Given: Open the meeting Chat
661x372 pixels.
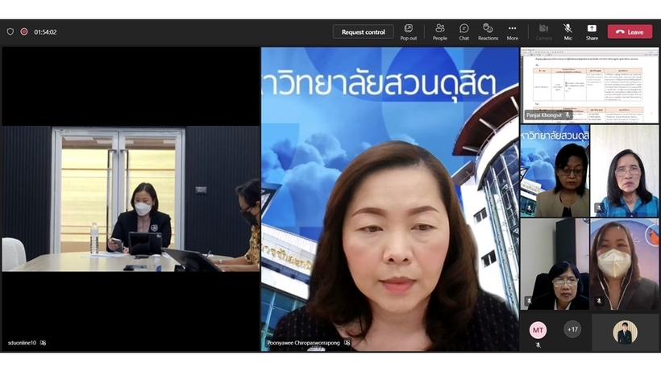Looking at the screenshot, I should pyautogui.click(x=464, y=31).
